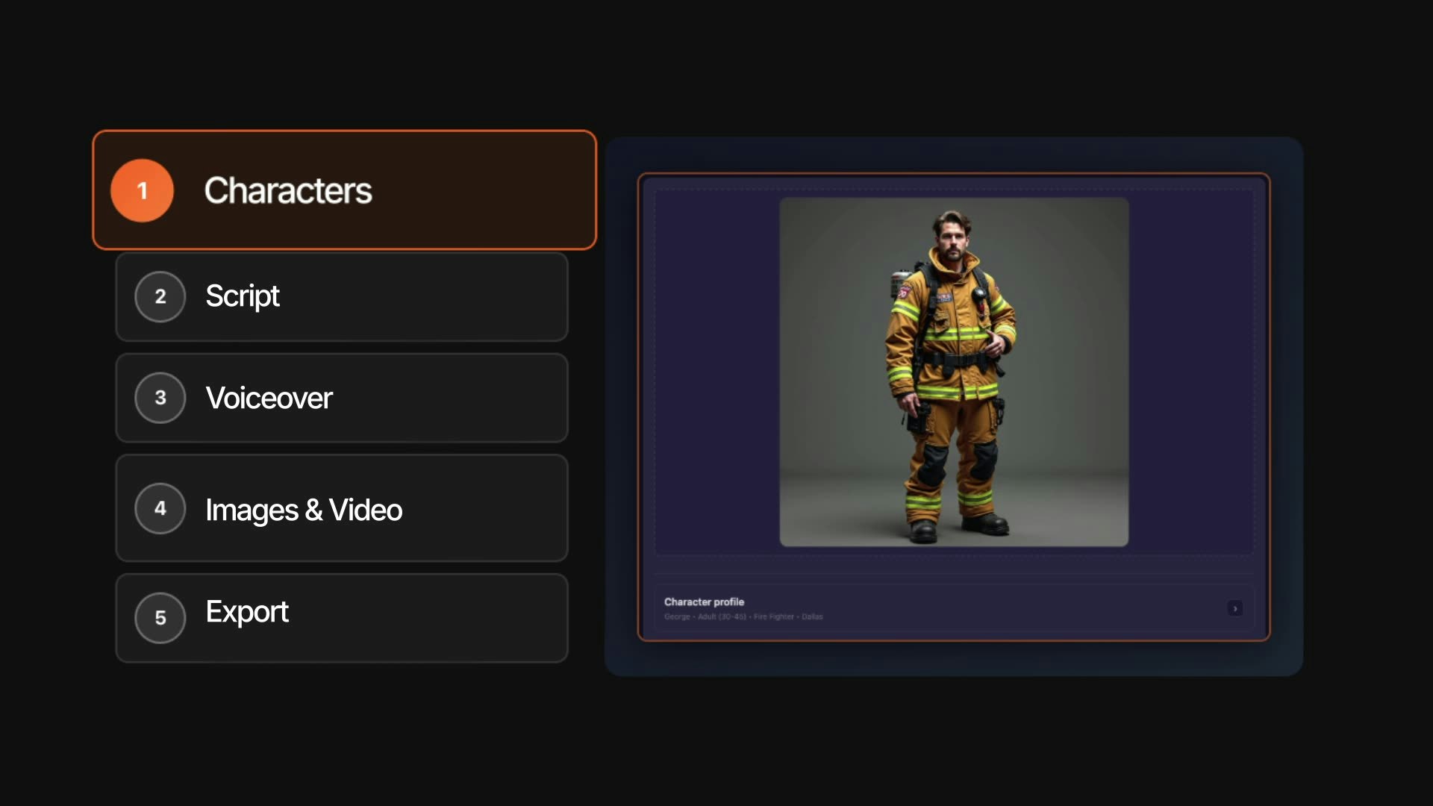Select the Characters step label
1433x806 pixels.
[x=288, y=190]
